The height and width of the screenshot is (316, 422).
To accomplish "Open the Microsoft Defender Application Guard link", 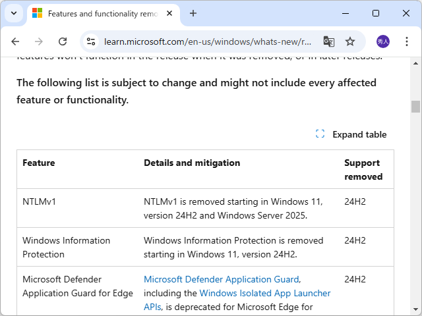I will click(x=222, y=279).
